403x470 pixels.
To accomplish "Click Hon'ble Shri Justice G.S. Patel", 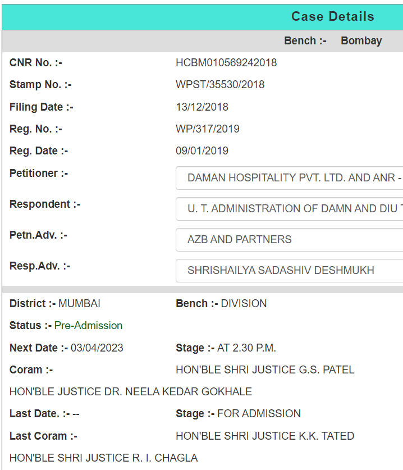I will [265, 370].
